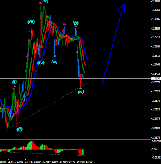Click the oscillator histogram in the indicator subwindow
Screen dimensions: 161x164
42,148
